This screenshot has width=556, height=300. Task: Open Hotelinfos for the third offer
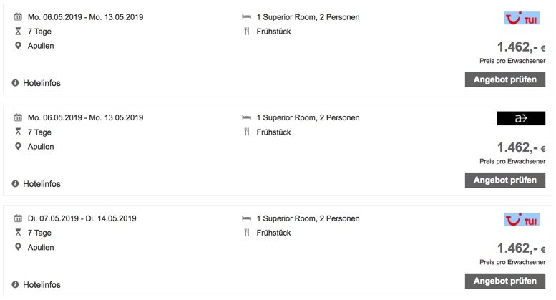(42, 284)
